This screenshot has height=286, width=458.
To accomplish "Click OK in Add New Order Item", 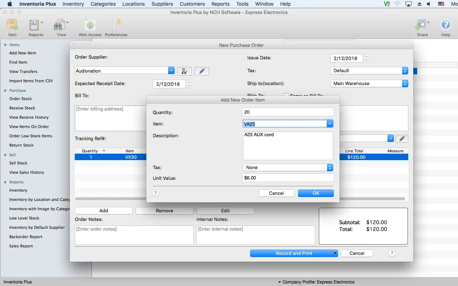I will coord(316,193).
